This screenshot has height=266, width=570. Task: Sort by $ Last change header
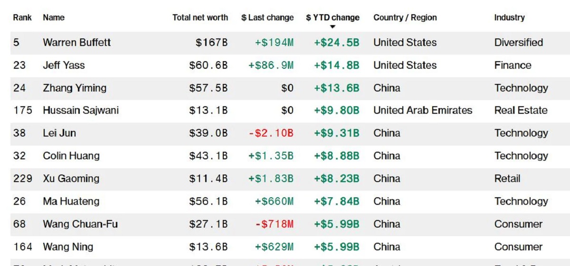click(267, 18)
